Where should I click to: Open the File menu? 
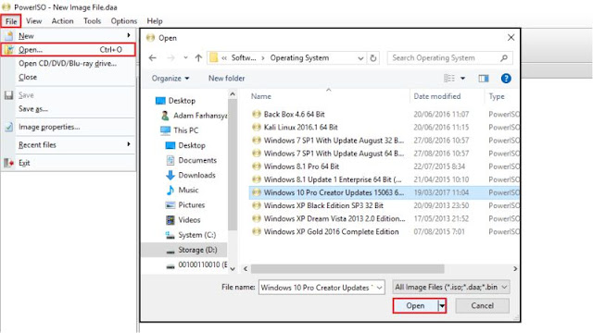pyautogui.click(x=11, y=21)
